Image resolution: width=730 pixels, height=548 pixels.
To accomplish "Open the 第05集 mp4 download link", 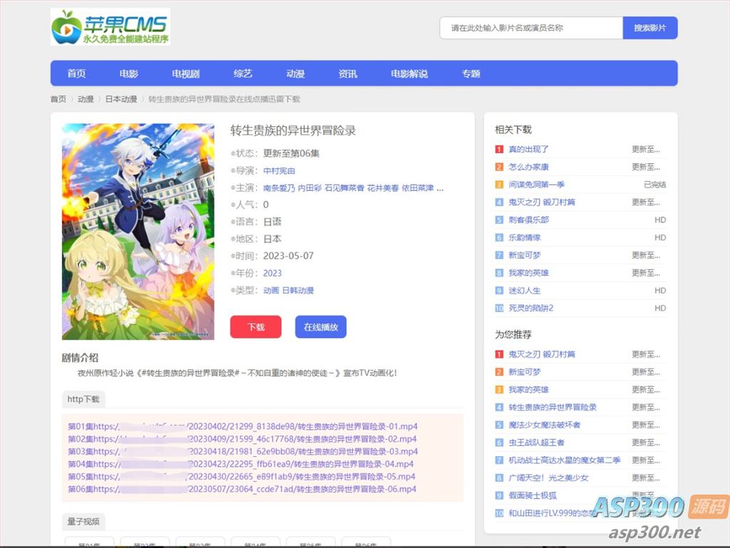I will tap(242, 476).
